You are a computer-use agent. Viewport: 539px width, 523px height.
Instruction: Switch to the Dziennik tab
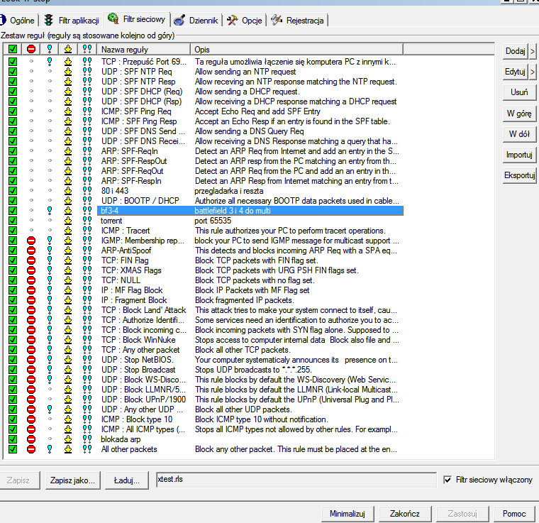click(x=197, y=21)
